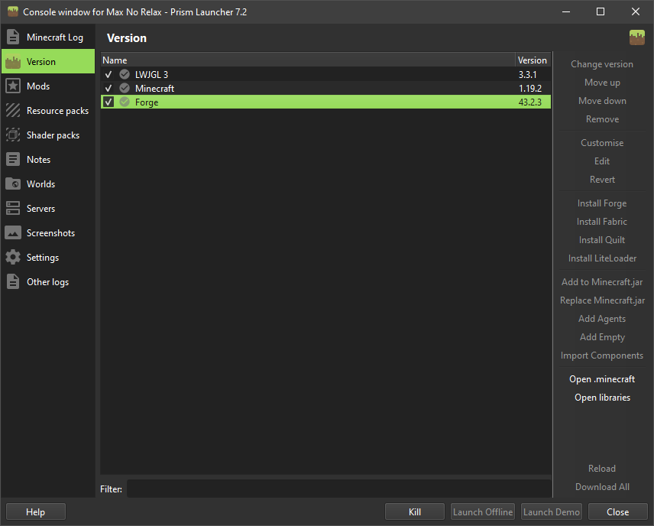Click Install LiteLoader

(602, 258)
